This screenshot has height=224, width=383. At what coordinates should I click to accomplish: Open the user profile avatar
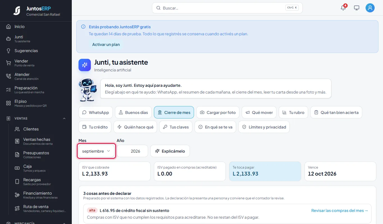pos(370,8)
